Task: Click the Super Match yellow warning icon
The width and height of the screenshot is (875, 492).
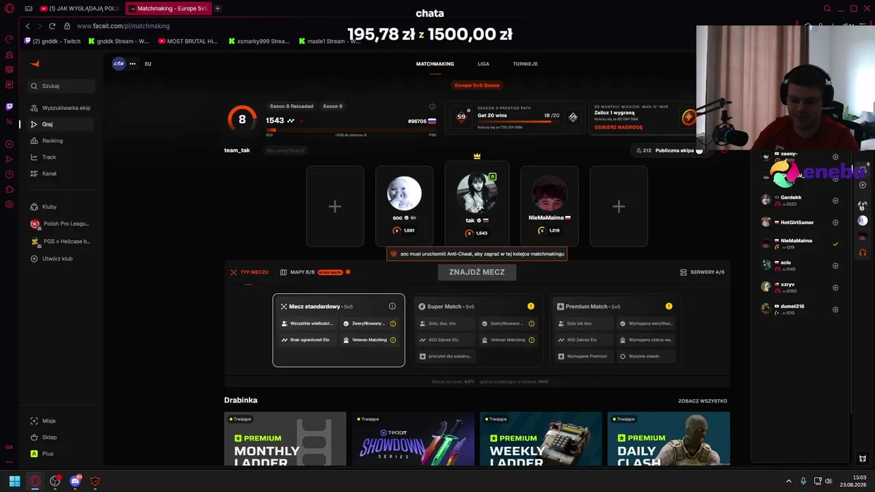Action: click(x=530, y=306)
